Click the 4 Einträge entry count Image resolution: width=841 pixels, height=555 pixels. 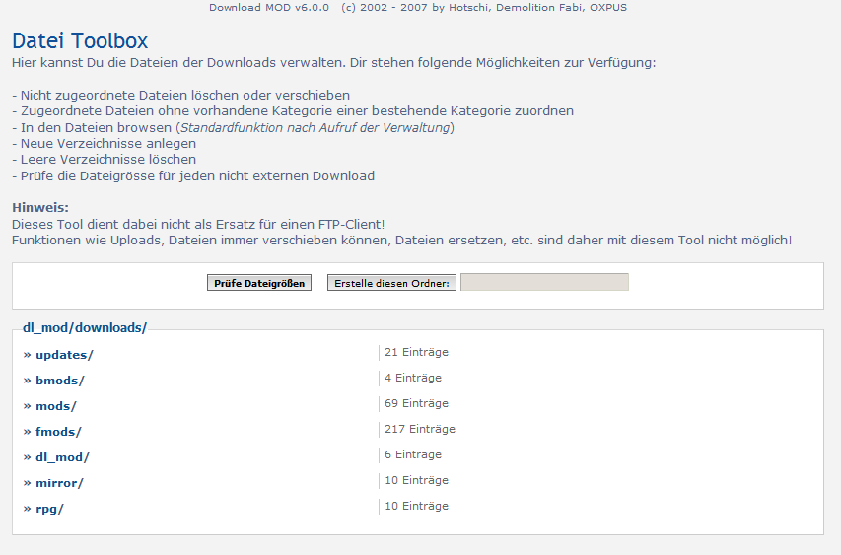click(x=412, y=378)
